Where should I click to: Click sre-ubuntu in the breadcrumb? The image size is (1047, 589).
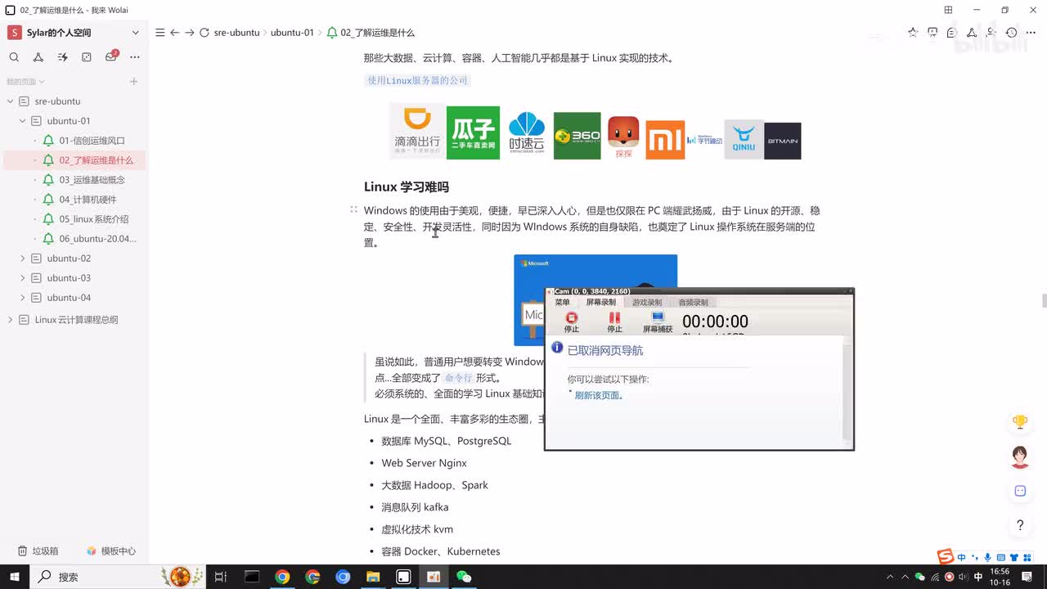[236, 33]
